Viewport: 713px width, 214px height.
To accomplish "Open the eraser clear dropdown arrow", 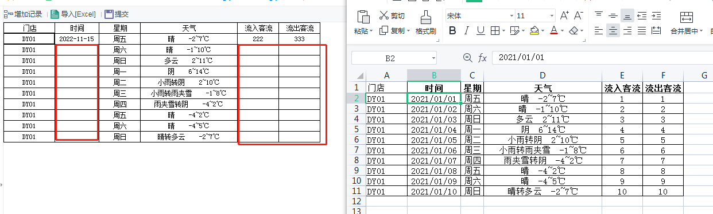I will [582, 31].
